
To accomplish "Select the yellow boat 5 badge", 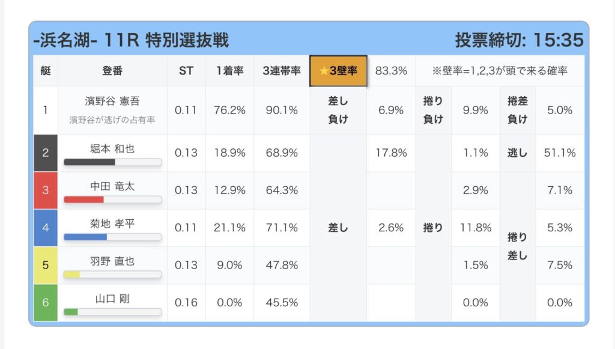I will coord(46,265).
